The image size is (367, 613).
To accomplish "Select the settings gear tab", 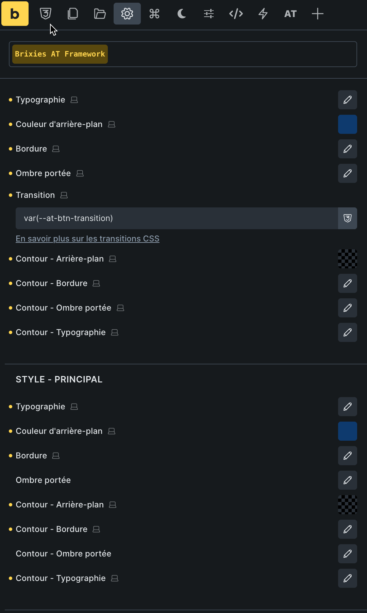I will tap(127, 14).
